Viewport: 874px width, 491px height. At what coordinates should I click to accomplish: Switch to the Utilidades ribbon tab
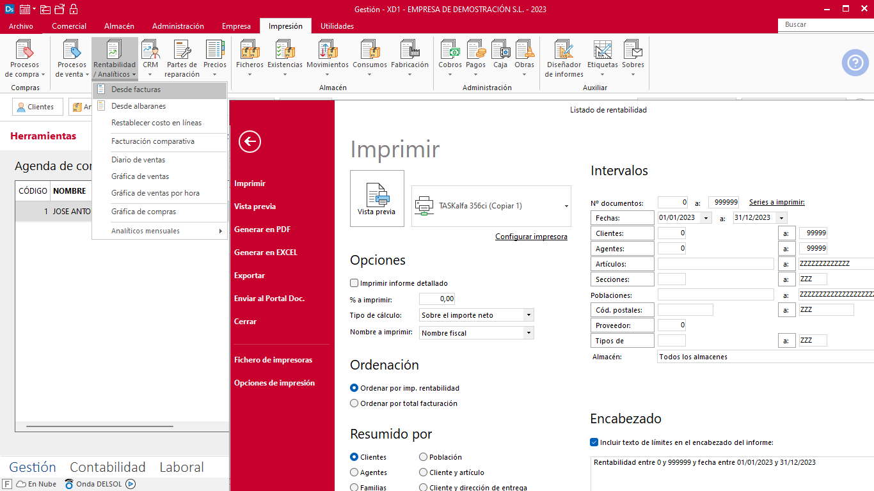point(337,26)
